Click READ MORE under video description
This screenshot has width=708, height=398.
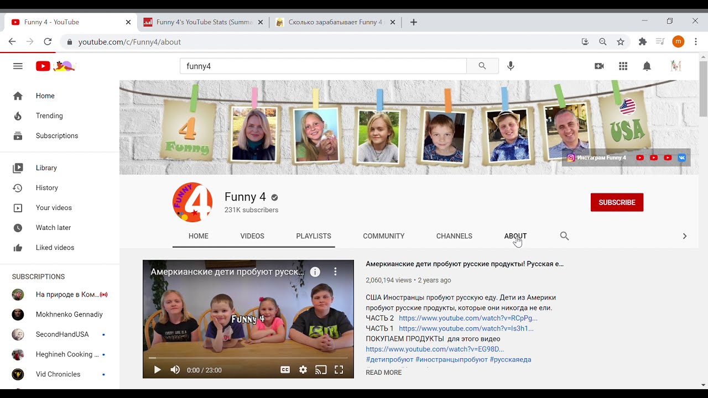click(x=384, y=373)
